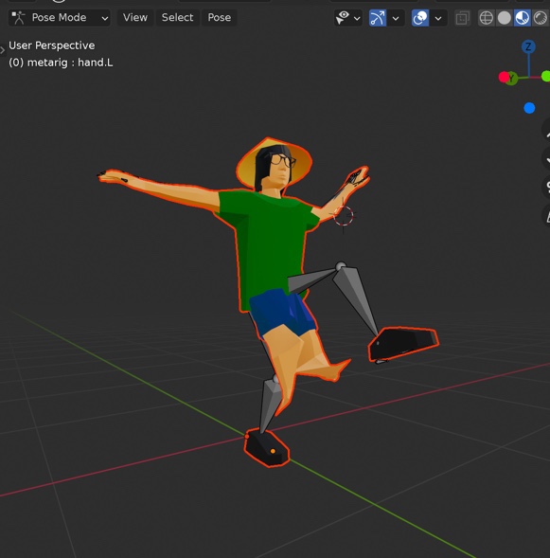Expand the gizmo options dropdown arrow
This screenshot has width=550, height=558.
coord(396,18)
